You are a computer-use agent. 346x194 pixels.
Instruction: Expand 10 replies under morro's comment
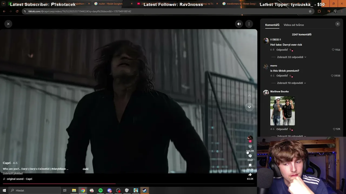click(291, 83)
